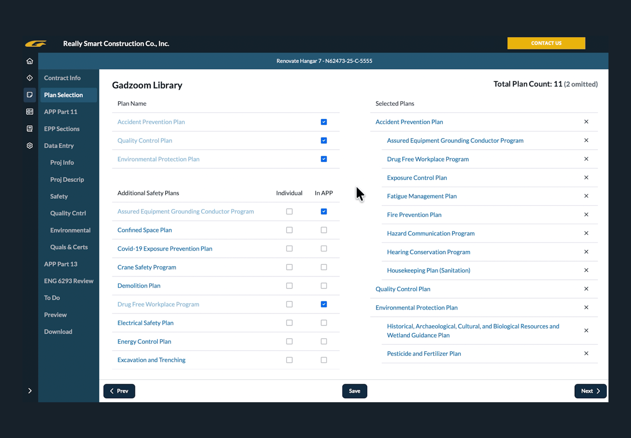Viewport: 631px width, 438px height.
Task: Check In APP for Demolition Plan
Action: tap(324, 286)
